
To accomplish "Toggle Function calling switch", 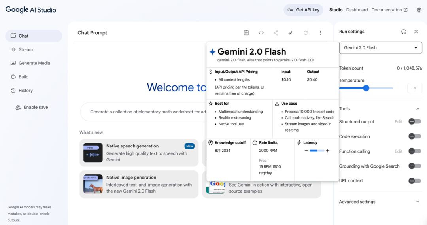I will (415, 151).
